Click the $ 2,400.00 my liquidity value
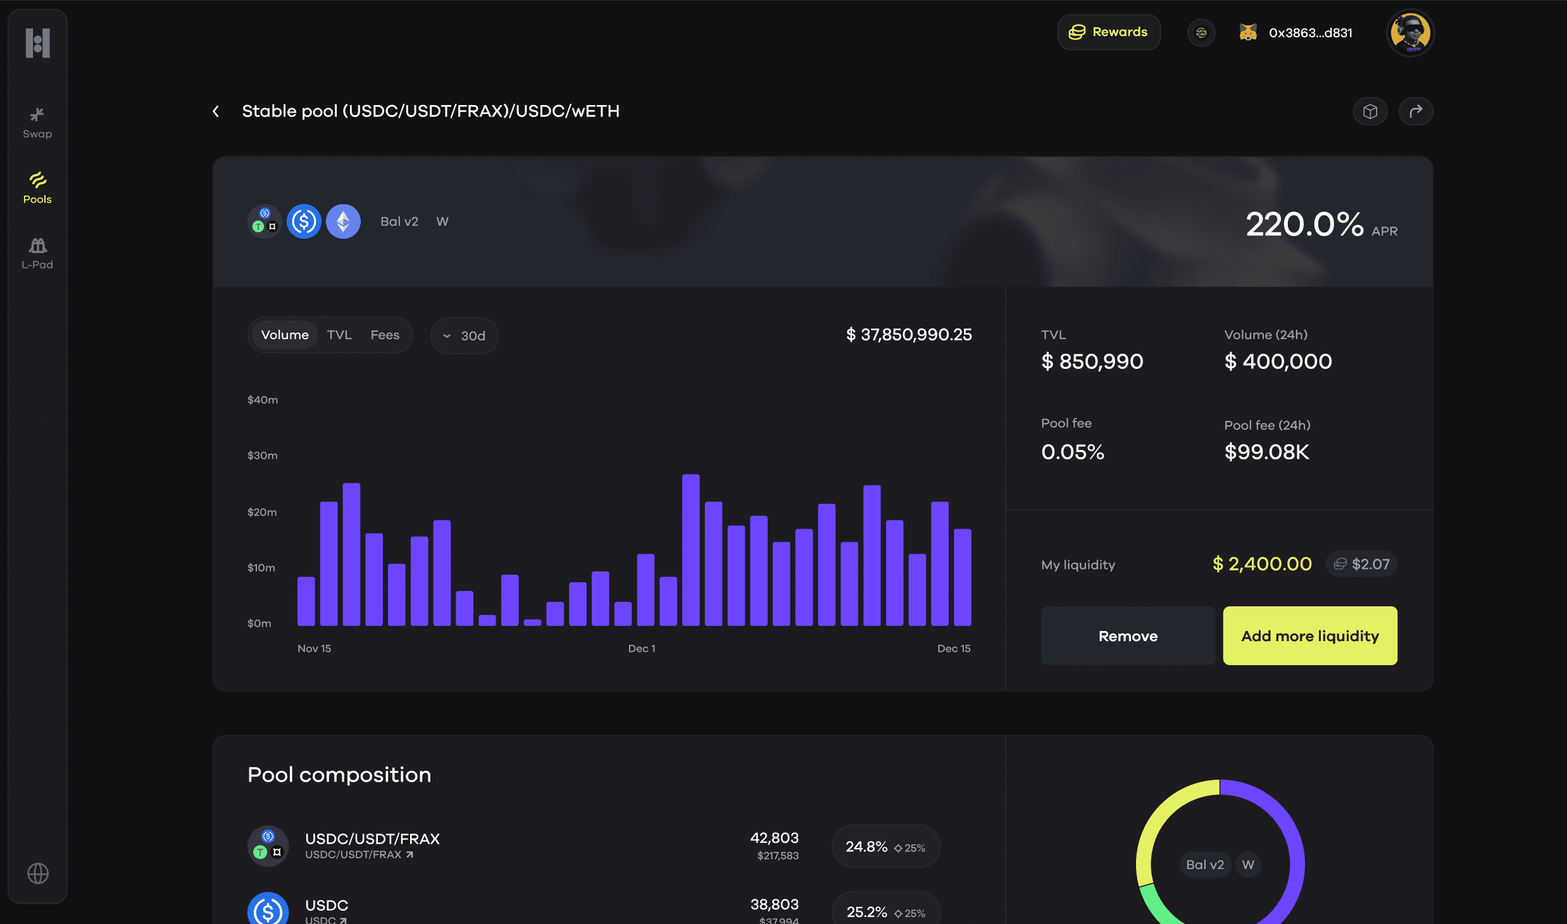The image size is (1567, 924). click(x=1262, y=564)
